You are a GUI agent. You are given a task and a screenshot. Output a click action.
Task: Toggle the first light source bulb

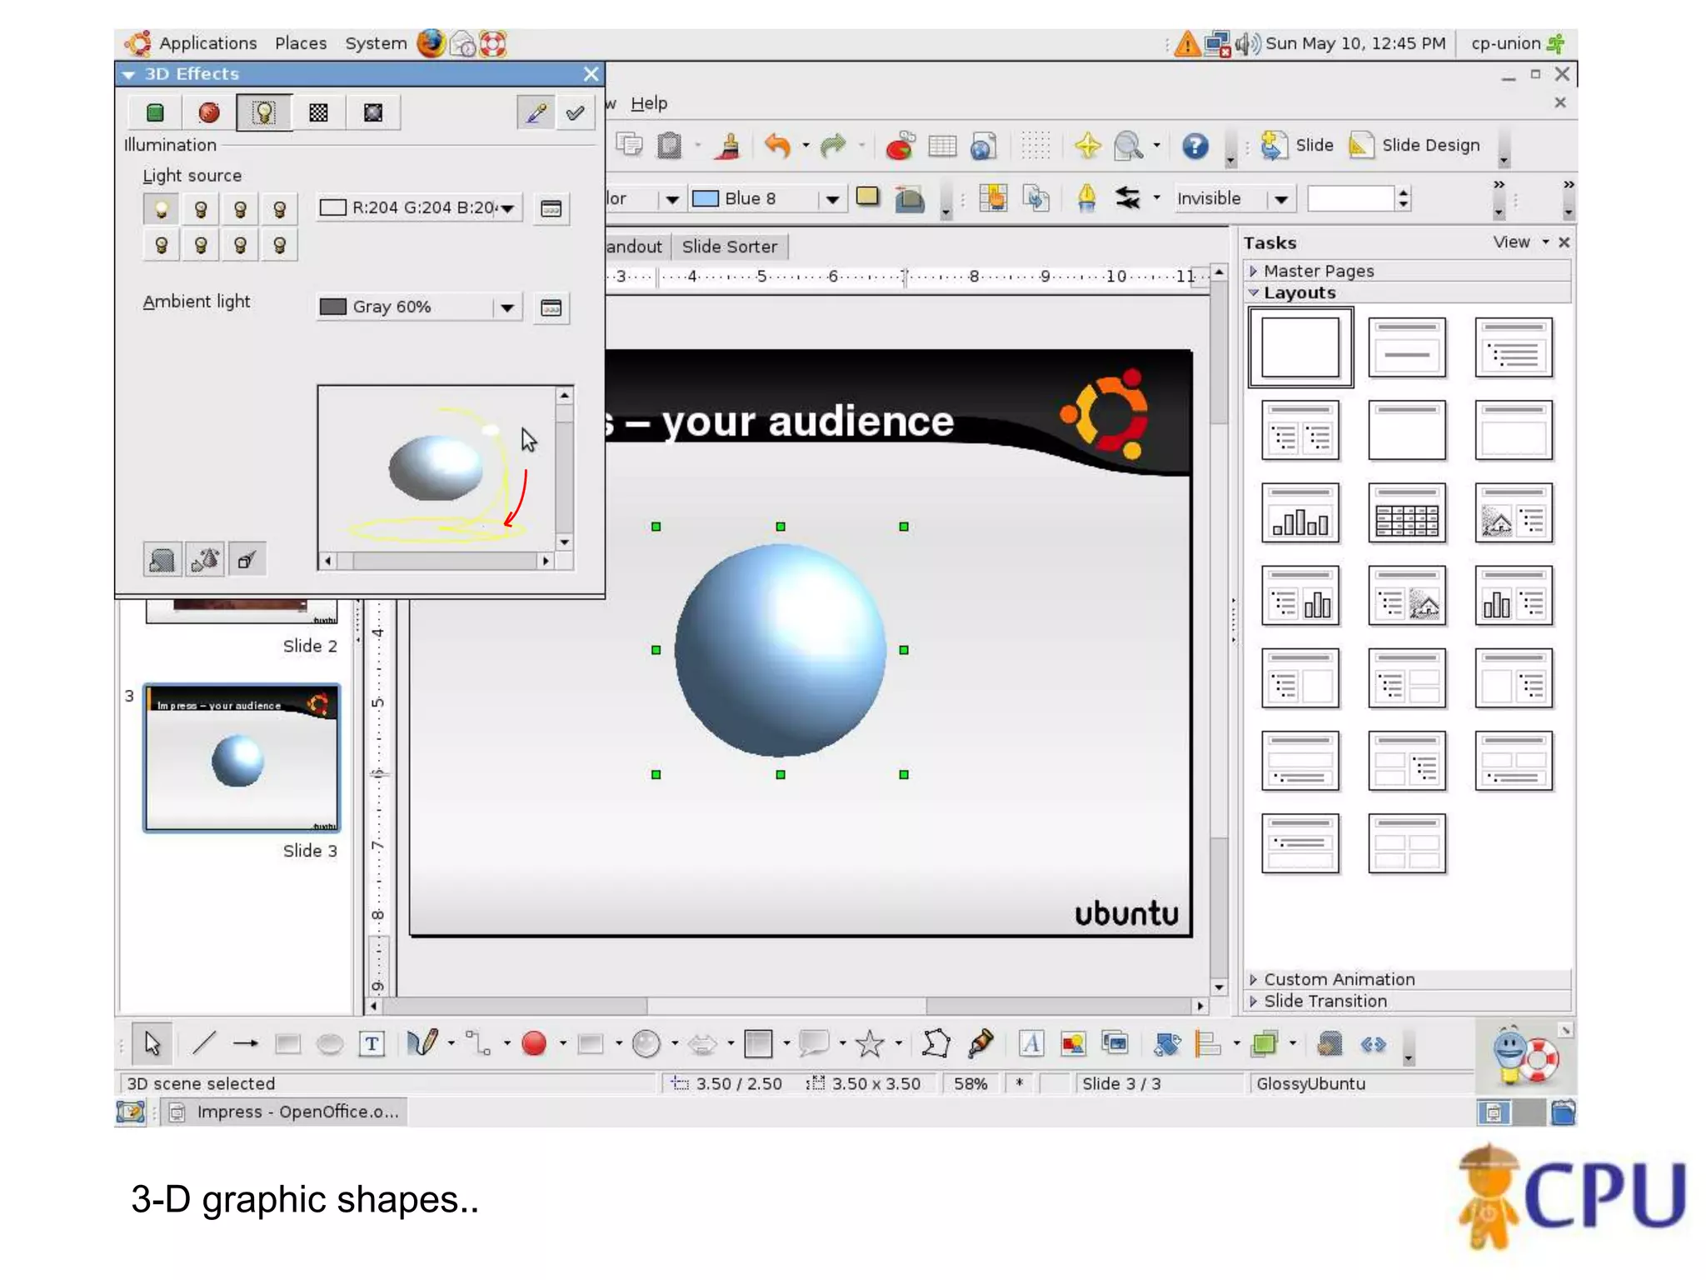click(x=162, y=208)
